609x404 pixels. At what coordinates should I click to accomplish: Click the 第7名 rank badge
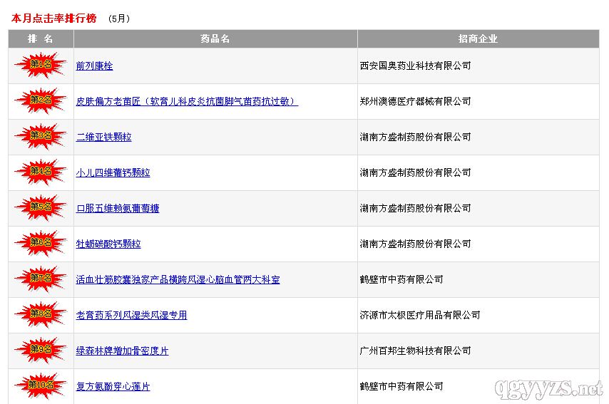41,279
